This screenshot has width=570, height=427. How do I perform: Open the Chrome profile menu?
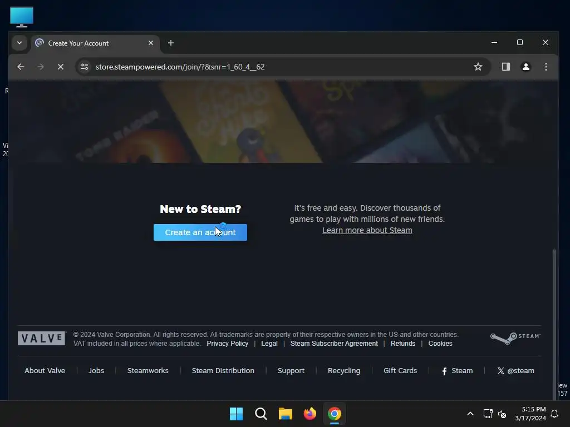525,67
